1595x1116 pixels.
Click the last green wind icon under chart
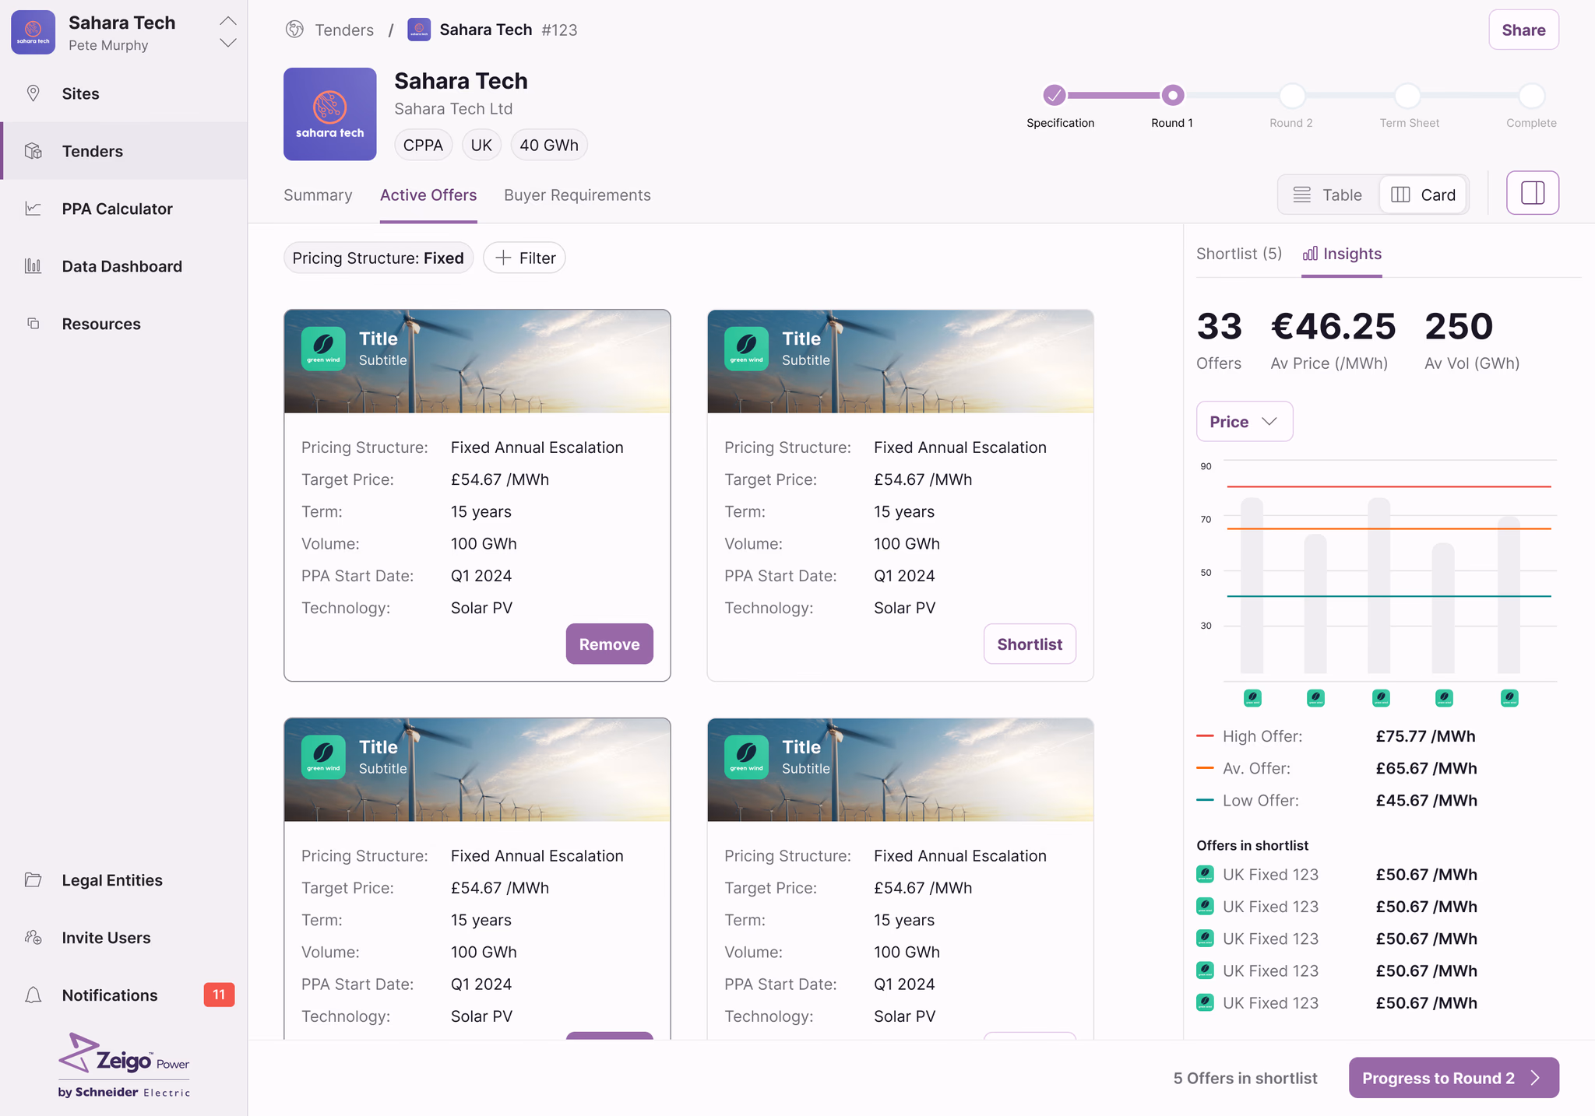click(1509, 698)
